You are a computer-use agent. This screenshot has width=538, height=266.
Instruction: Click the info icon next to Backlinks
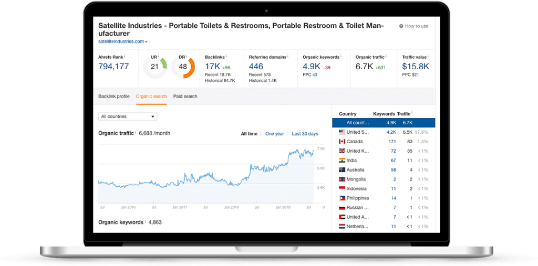226,56
